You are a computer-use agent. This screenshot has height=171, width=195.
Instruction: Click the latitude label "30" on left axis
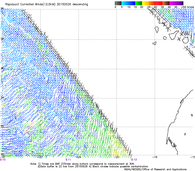pos(2,9)
